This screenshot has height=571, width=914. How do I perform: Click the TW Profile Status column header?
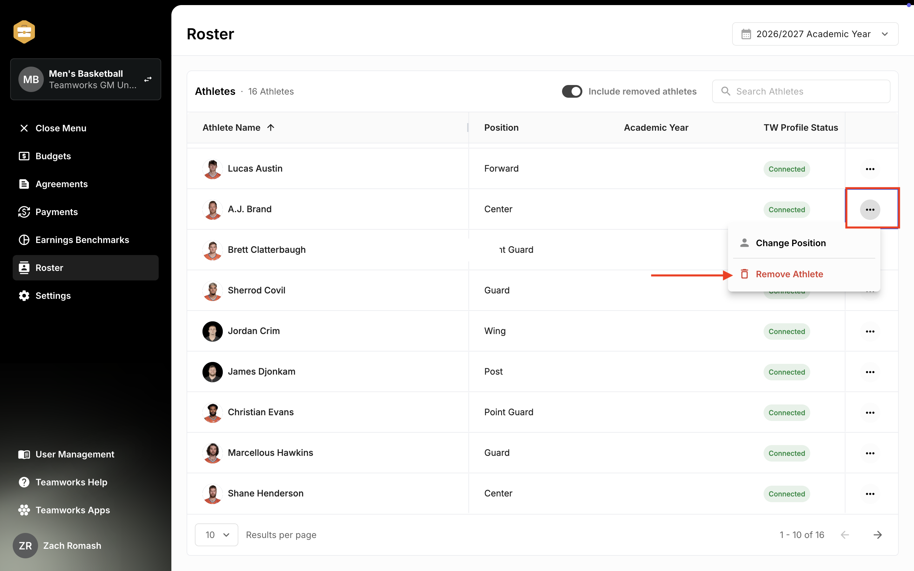pyautogui.click(x=801, y=128)
